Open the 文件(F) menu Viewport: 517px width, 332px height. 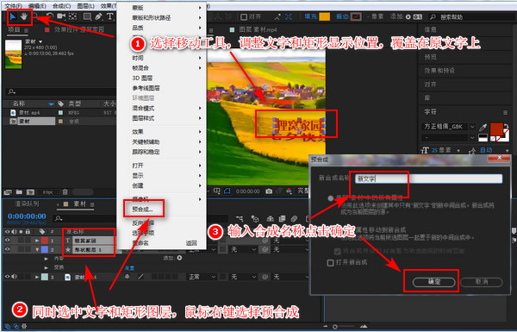pyautogui.click(x=13, y=6)
